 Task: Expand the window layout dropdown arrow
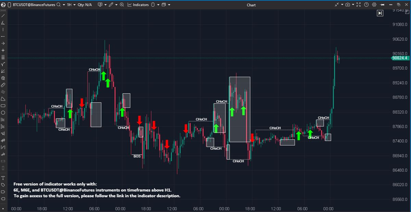169,5
